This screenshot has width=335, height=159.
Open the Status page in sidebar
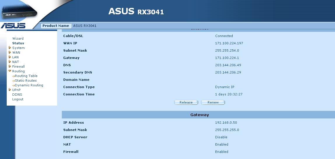(x=18, y=43)
